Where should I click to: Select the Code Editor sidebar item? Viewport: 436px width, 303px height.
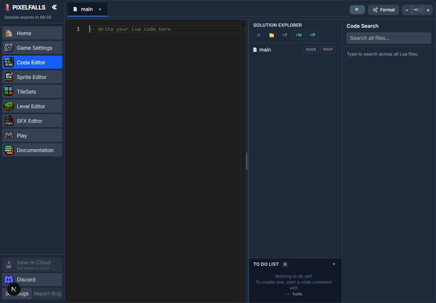[32, 63]
